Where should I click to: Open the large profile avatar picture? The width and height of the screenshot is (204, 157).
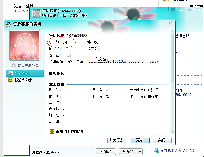pos(25,45)
